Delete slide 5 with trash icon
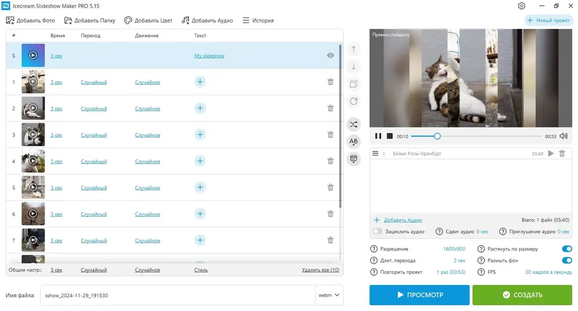Viewport: 578px width, 311px height. click(x=330, y=187)
